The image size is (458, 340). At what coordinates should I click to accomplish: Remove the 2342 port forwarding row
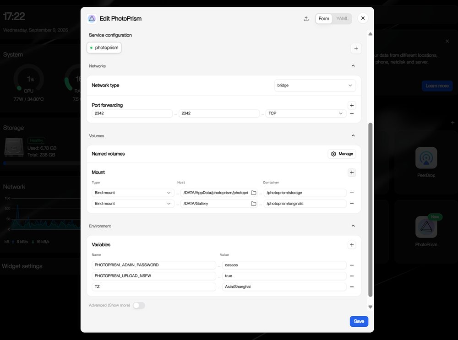click(x=352, y=113)
